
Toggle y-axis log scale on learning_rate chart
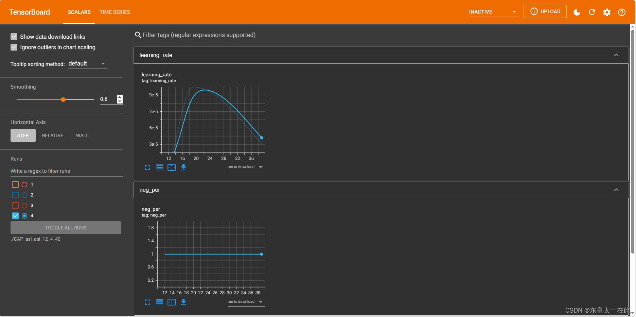click(160, 167)
